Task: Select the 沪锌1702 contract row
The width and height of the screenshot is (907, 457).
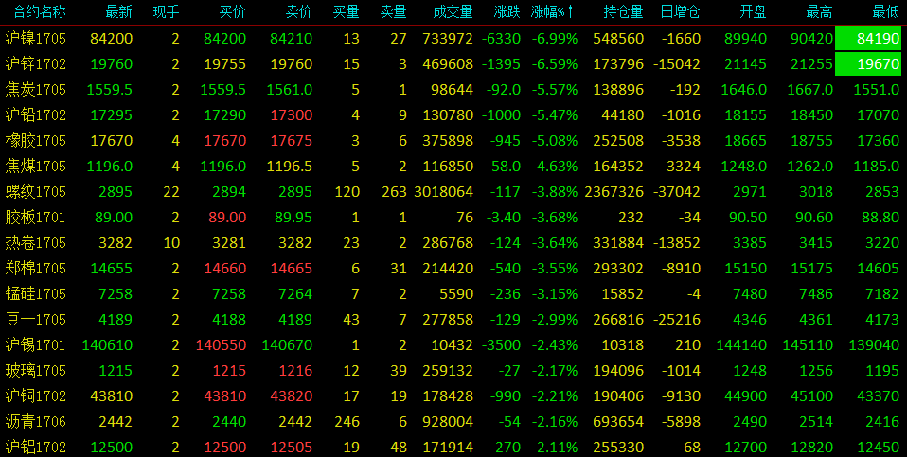Action: pos(453,64)
